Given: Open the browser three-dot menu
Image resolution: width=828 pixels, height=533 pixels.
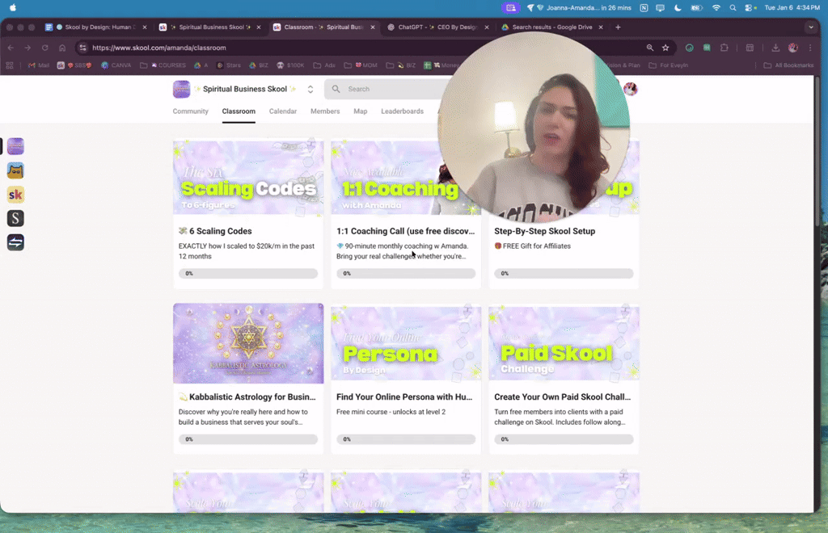Looking at the screenshot, I should (x=810, y=48).
